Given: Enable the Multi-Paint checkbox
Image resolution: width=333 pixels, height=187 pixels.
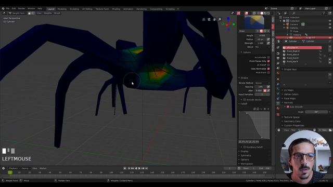Looking at the screenshot, I should pos(268,73).
